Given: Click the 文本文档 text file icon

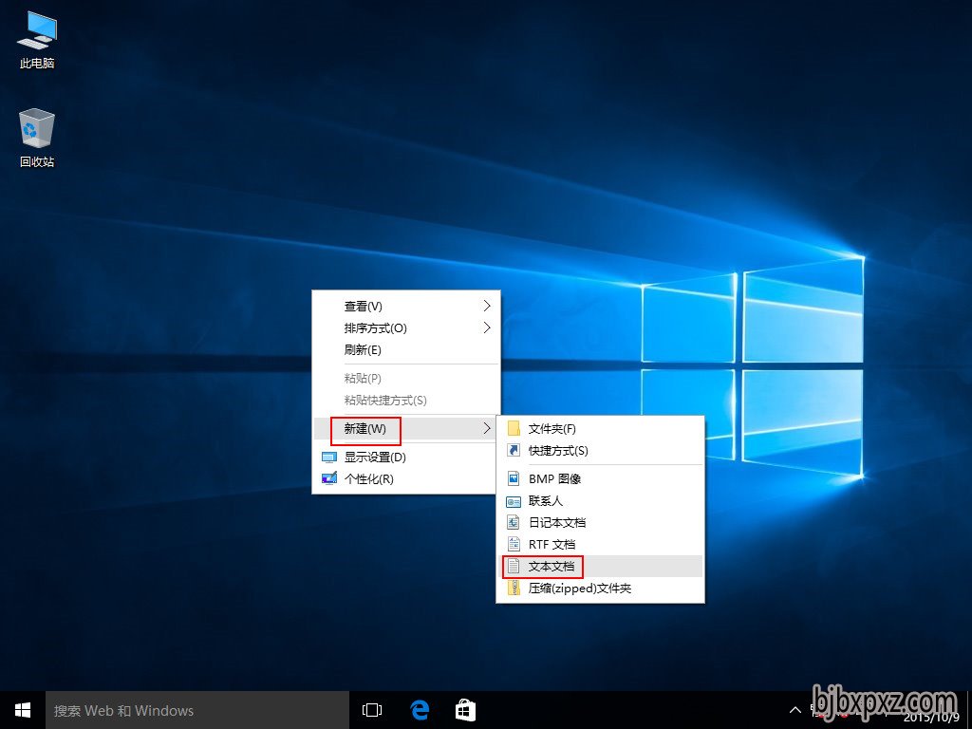Looking at the screenshot, I should 514,566.
